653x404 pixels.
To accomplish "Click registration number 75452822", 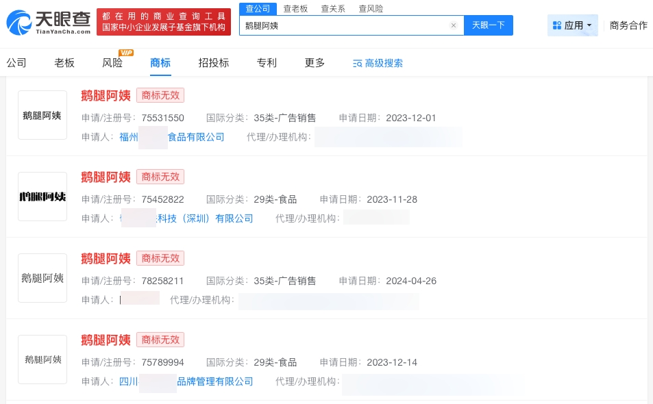I will (x=163, y=200).
